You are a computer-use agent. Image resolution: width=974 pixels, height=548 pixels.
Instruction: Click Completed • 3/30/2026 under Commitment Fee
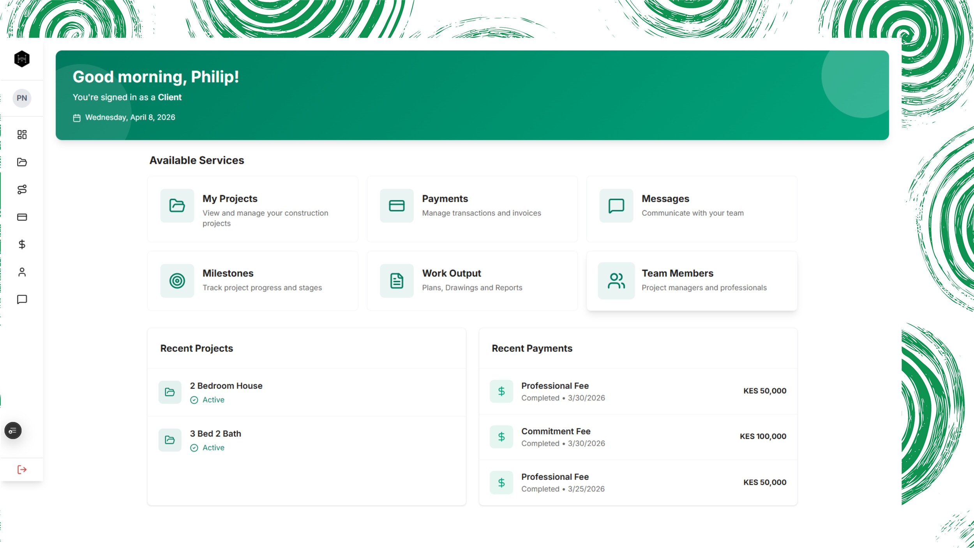coord(563,443)
